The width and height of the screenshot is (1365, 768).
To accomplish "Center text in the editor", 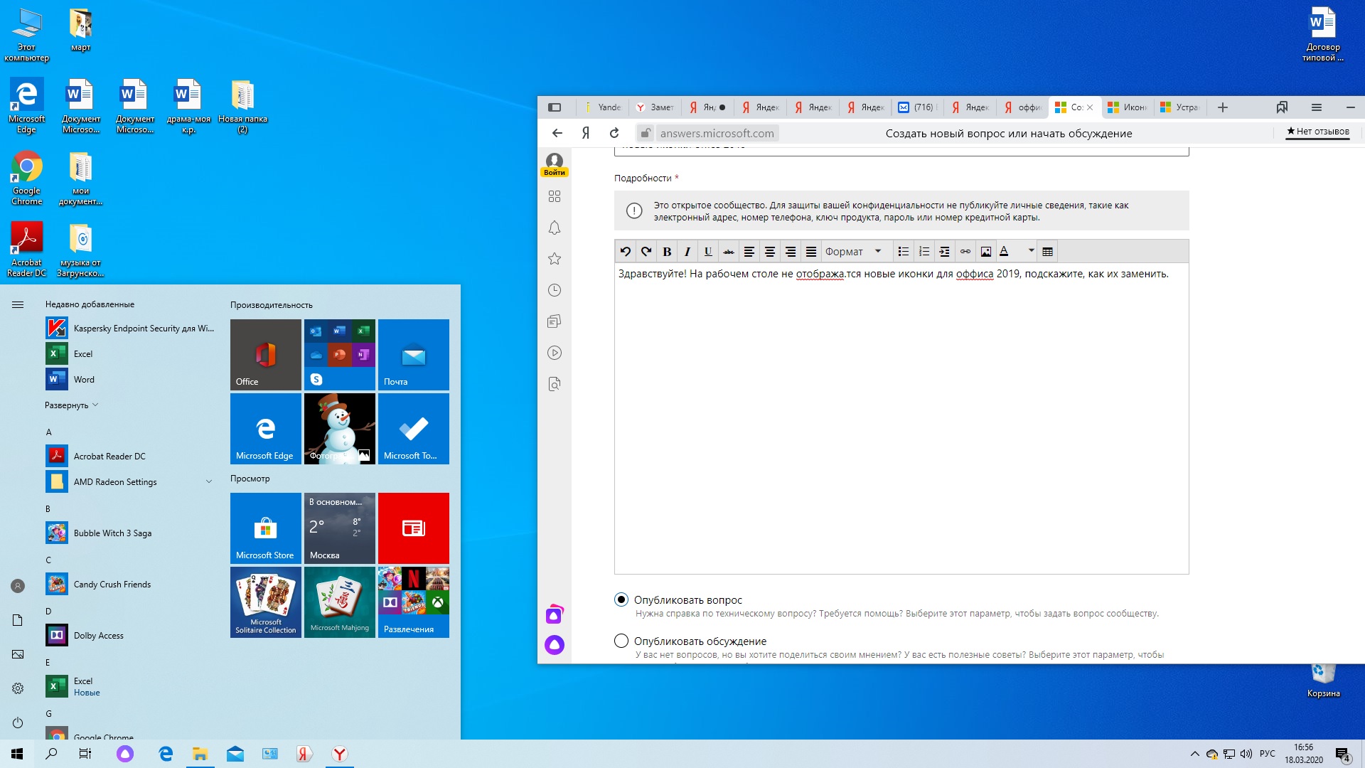I will 770,251.
